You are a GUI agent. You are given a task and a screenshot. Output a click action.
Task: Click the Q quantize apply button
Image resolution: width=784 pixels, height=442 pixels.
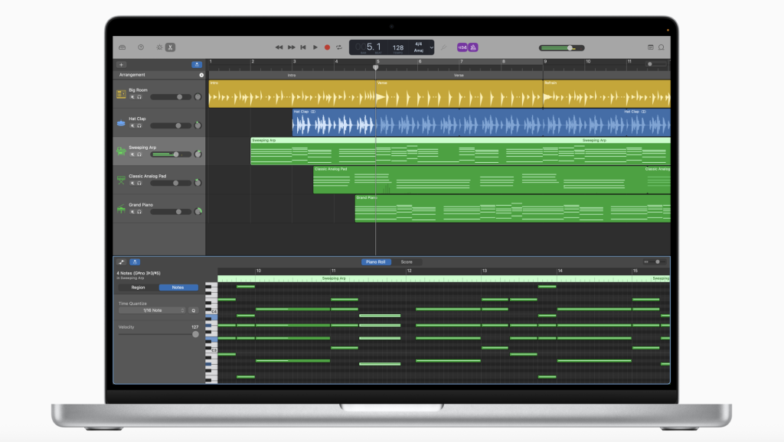click(192, 310)
